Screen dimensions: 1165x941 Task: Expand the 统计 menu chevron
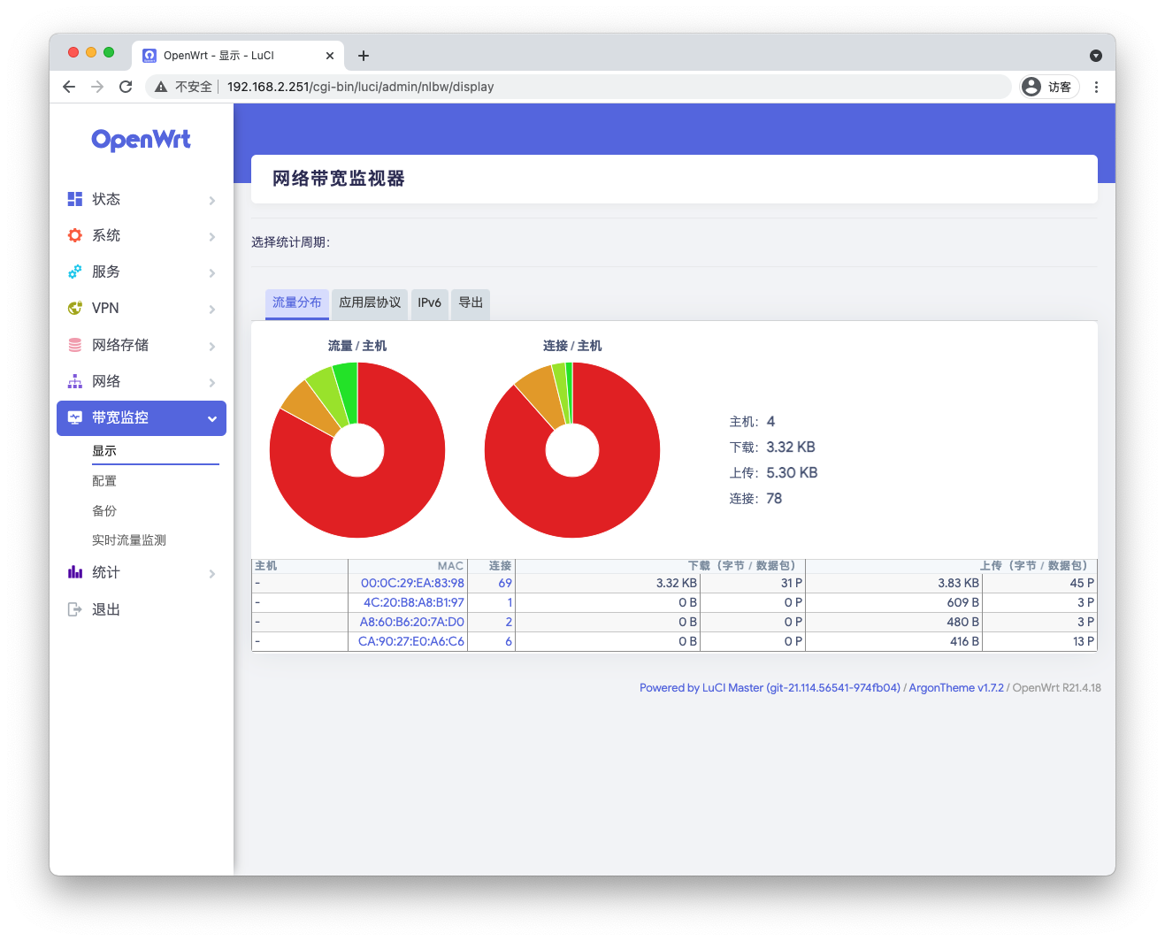tap(212, 574)
